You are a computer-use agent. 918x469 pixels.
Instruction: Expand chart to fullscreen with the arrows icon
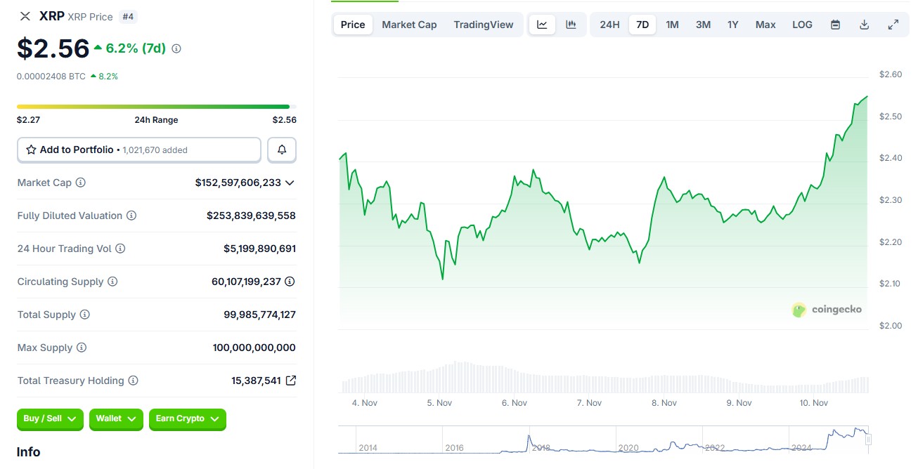(x=893, y=24)
